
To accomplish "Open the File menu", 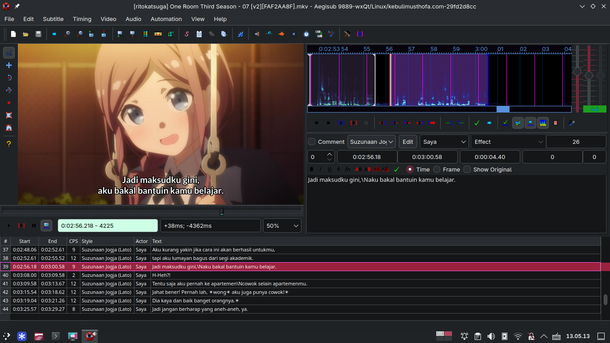I will pos(9,19).
